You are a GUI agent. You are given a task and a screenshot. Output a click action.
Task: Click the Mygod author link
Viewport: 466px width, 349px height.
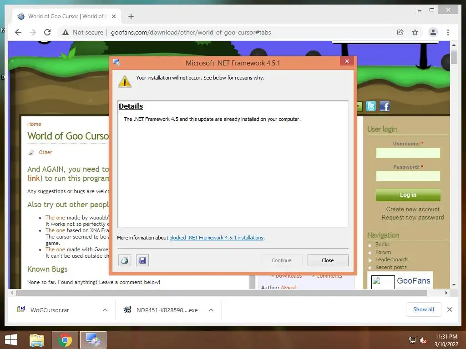tap(289, 287)
